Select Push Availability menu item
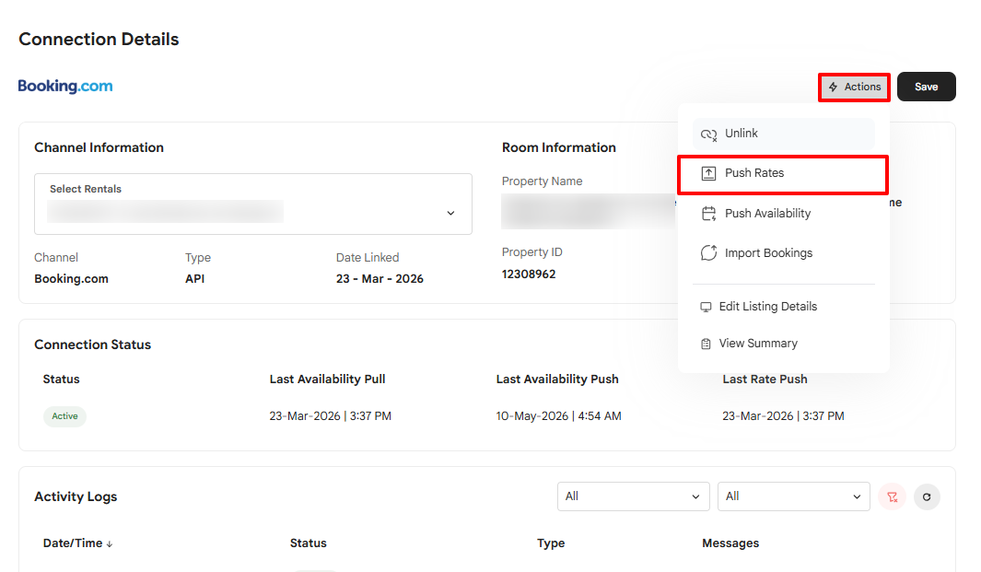 tap(783, 214)
